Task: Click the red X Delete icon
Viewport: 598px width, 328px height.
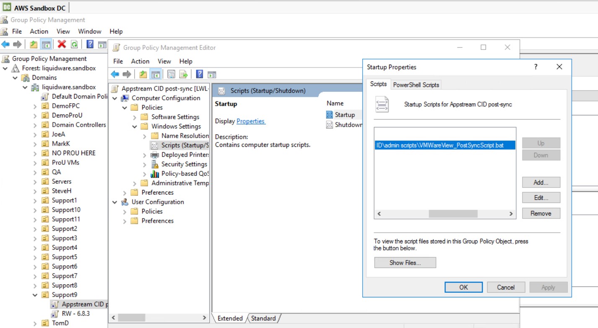Action: point(62,44)
